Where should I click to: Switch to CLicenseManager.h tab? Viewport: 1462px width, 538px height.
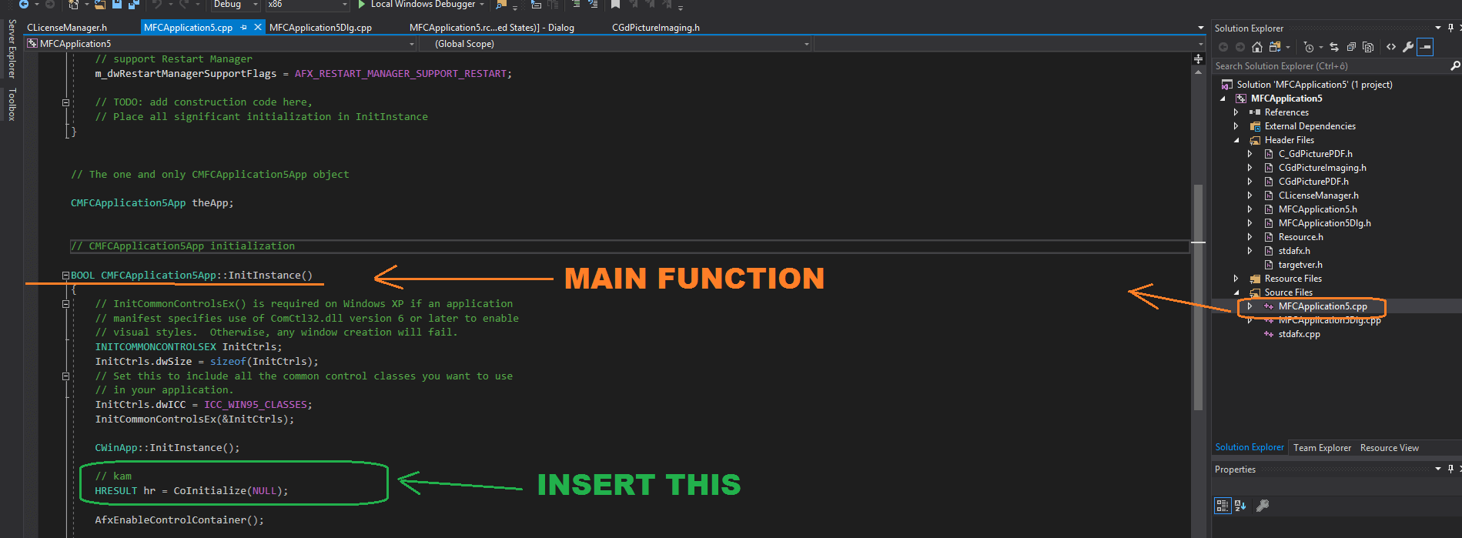67,28
